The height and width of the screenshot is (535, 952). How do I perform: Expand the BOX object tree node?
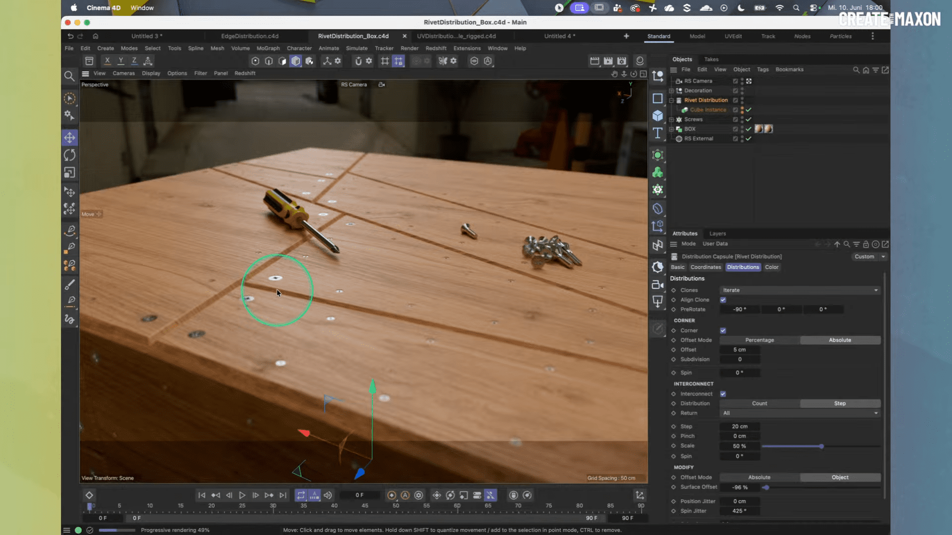pyautogui.click(x=671, y=129)
